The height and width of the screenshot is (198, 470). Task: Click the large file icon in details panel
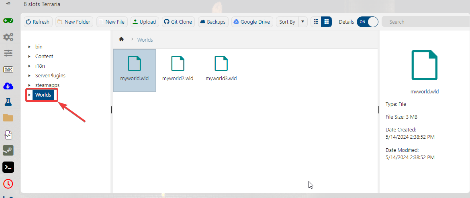point(425,65)
